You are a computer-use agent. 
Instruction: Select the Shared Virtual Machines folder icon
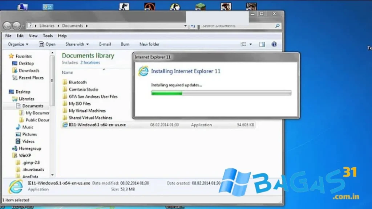pyautogui.click(x=65, y=118)
